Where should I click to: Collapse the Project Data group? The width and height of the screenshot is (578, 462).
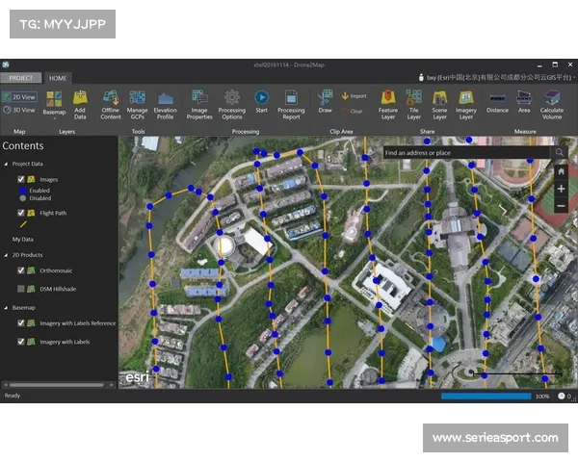point(6,164)
